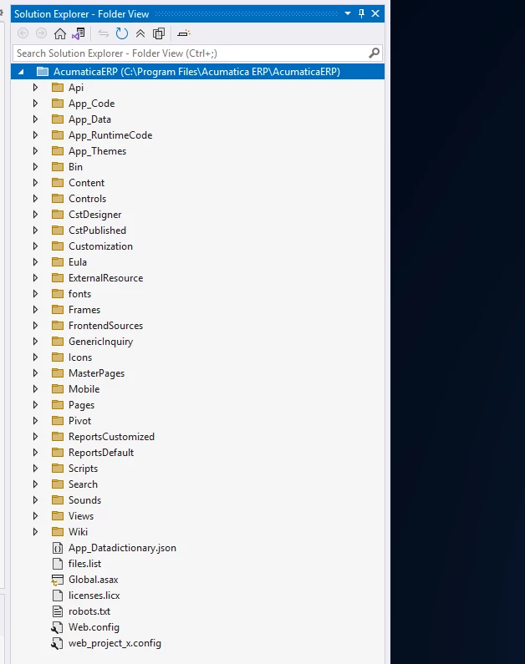The height and width of the screenshot is (664, 525).
Task: Expand the Content folder
Action: pyautogui.click(x=36, y=183)
